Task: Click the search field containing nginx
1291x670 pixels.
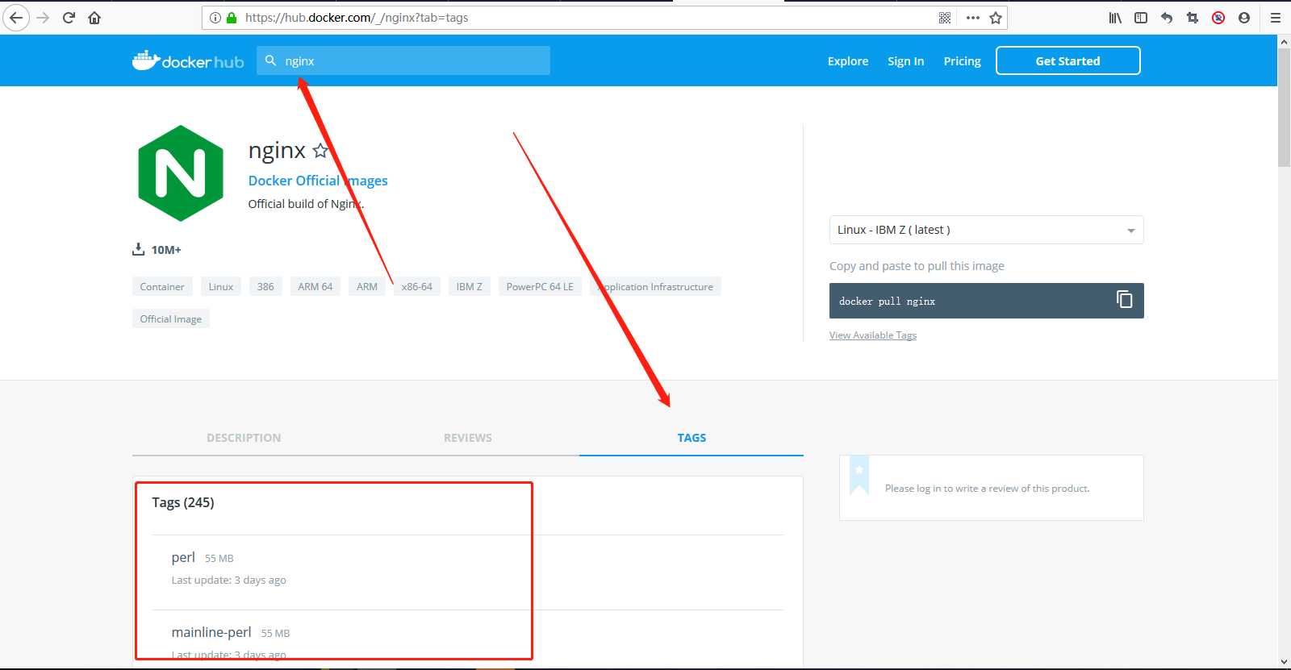Action: 403,60
